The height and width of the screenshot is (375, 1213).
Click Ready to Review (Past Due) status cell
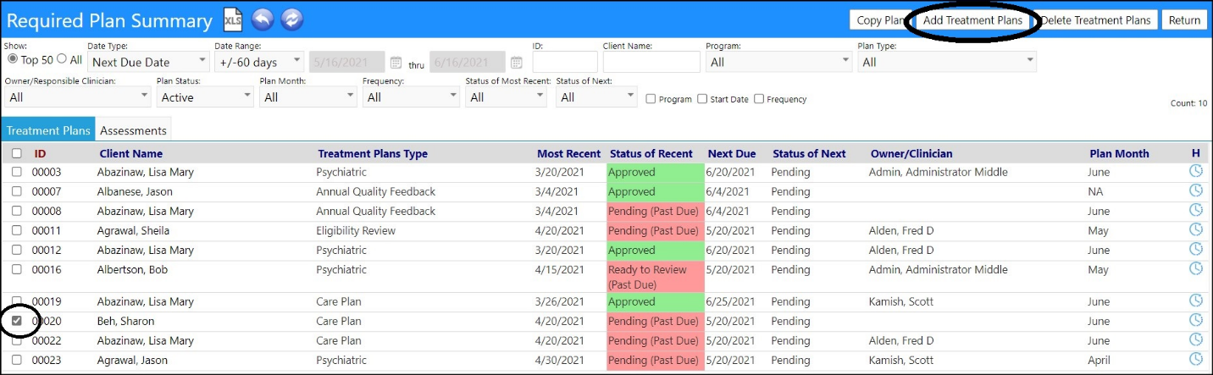(656, 277)
